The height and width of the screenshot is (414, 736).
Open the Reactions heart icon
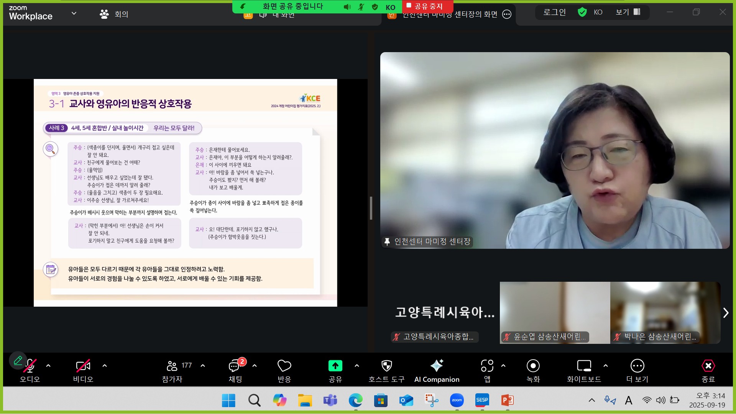point(284,366)
